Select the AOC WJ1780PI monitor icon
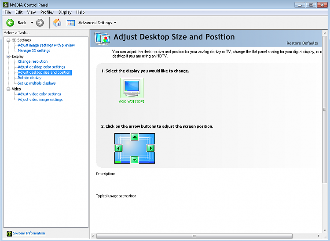This screenshot has height=241, width=330. click(x=132, y=88)
